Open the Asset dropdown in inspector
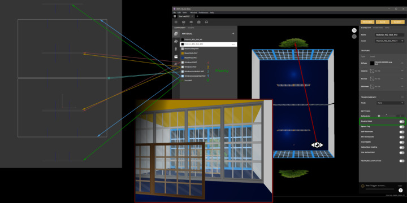Screen dimensions: 407x203 pos(389,41)
